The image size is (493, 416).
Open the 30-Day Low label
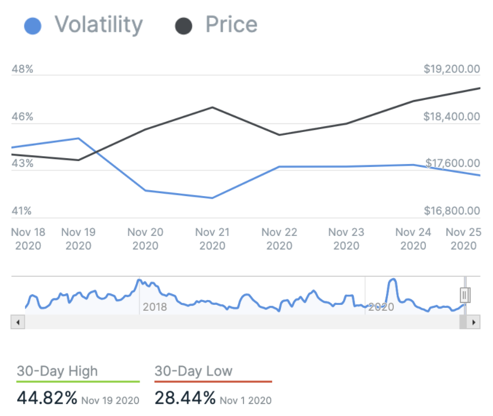tap(194, 371)
